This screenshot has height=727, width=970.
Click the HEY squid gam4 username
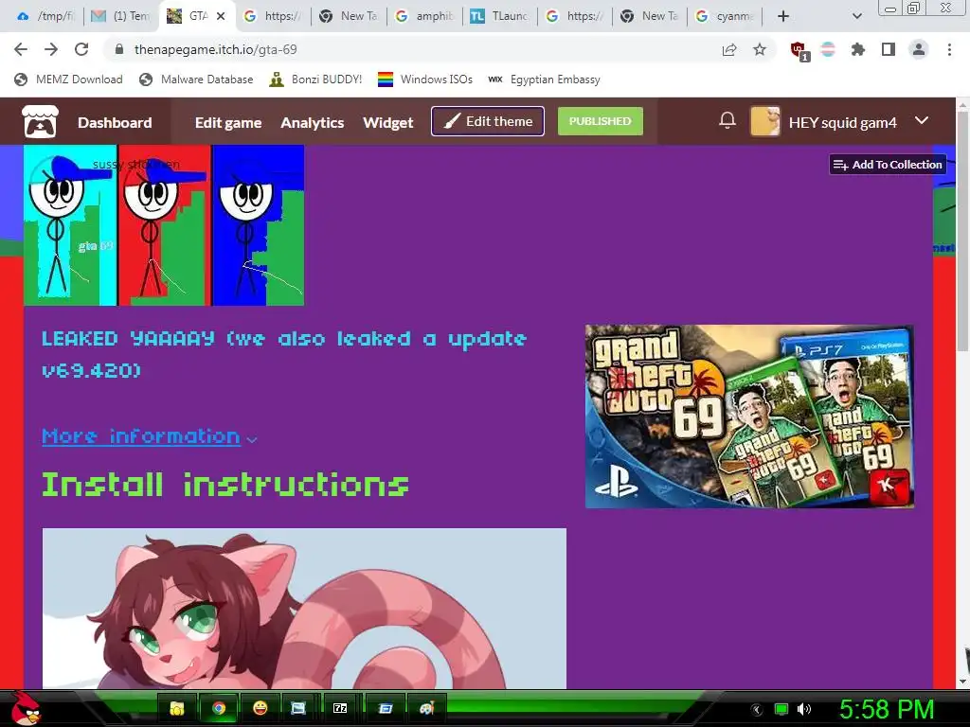(842, 122)
